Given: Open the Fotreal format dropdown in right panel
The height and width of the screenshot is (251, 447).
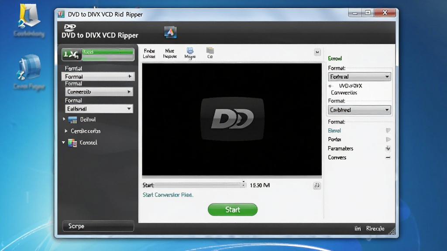Looking at the screenshot, I should [x=359, y=77].
